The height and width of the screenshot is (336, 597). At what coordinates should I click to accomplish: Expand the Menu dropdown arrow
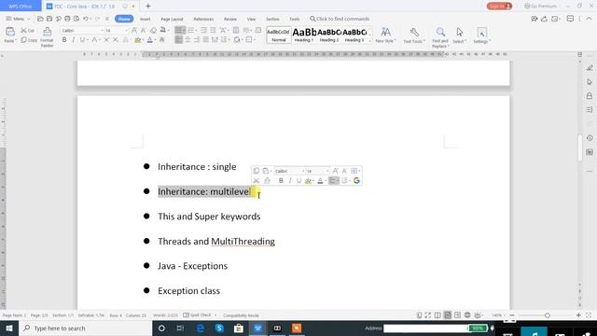(x=29, y=19)
